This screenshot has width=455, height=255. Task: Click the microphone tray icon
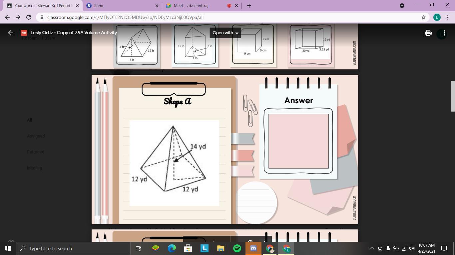pyautogui.click(x=388, y=248)
